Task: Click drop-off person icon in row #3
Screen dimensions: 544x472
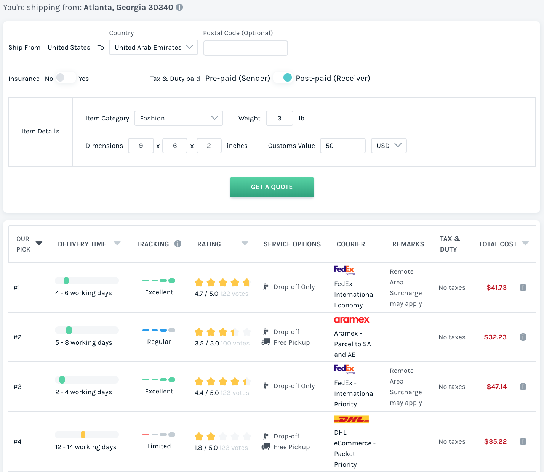Action: click(266, 386)
